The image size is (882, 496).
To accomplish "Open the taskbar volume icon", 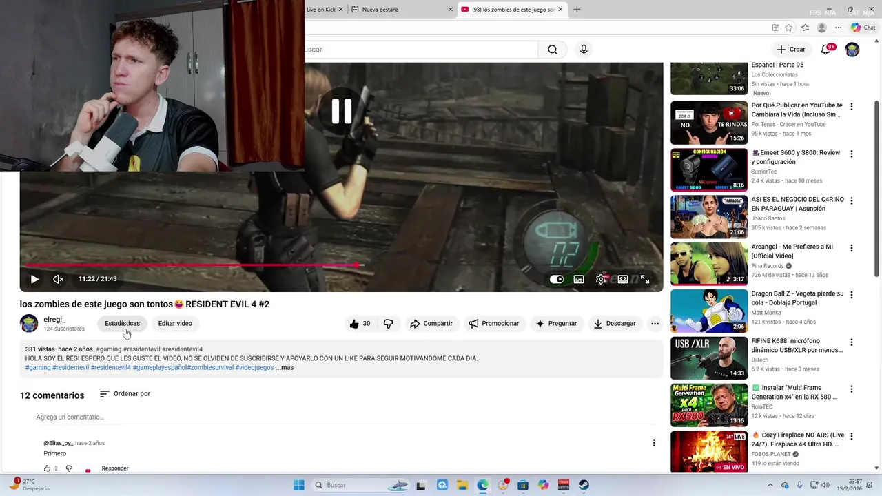I will 825,485.
